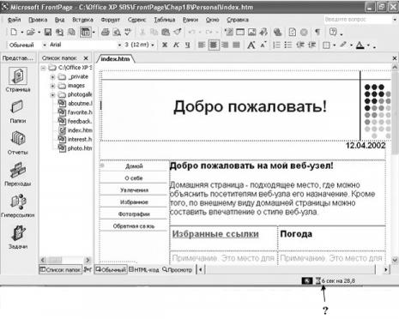Click the Help question mark icon

click(x=333, y=32)
